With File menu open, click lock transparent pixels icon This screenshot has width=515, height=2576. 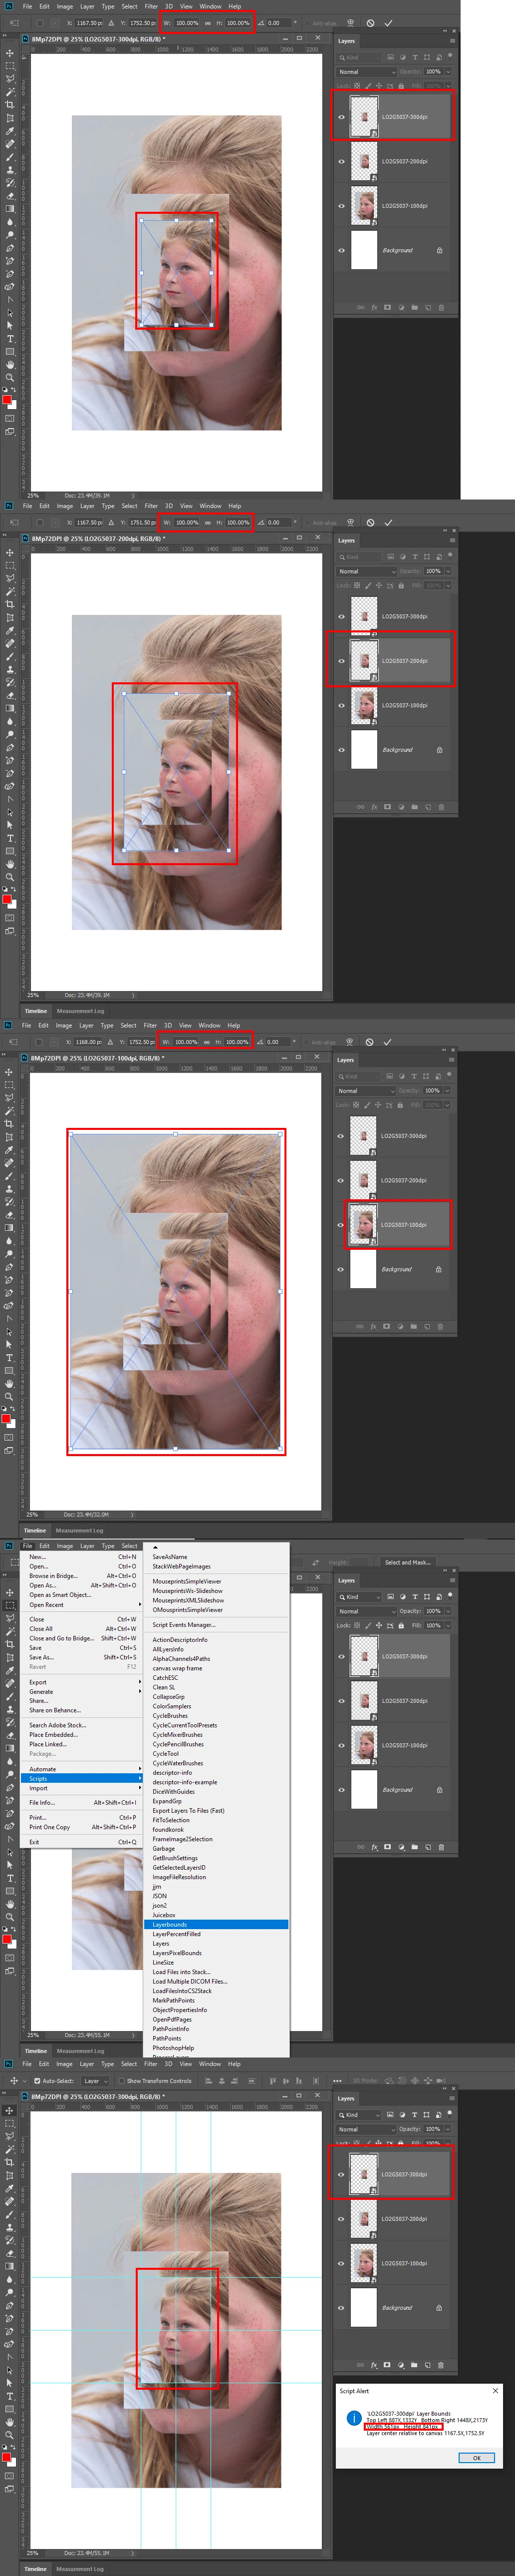pos(357,1626)
